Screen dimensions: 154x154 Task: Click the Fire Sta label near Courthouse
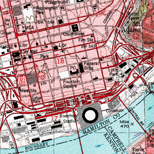pos(86,40)
